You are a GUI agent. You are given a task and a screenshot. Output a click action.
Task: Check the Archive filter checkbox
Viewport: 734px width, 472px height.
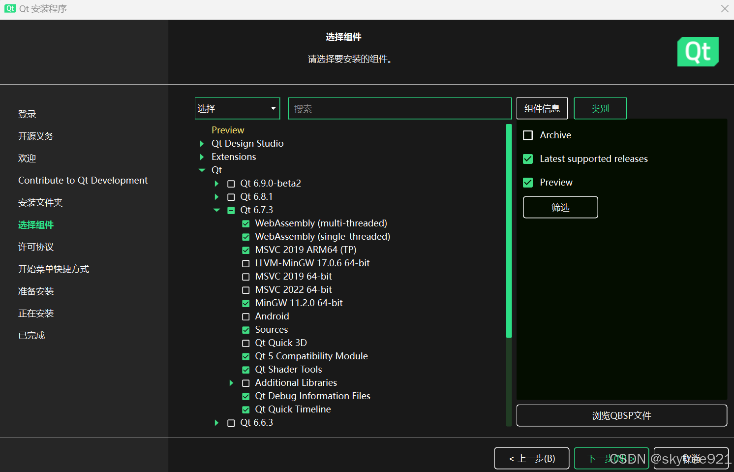528,135
